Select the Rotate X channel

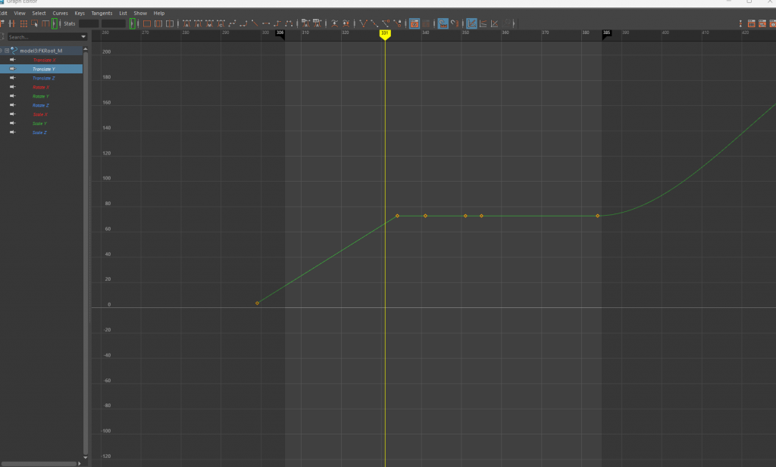tap(42, 87)
